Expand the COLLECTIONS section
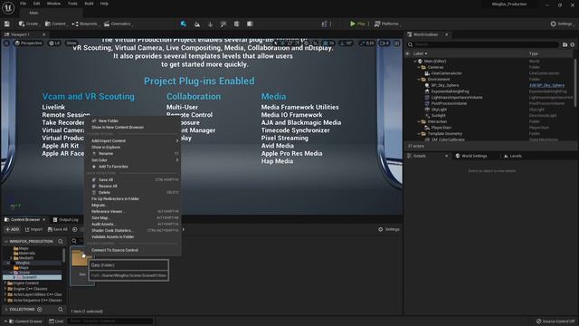Image resolution: width=579 pixels, height=326 pixels. 6,310
